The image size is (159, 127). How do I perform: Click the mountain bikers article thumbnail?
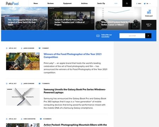pyautogui.click(x=23, y=125)
